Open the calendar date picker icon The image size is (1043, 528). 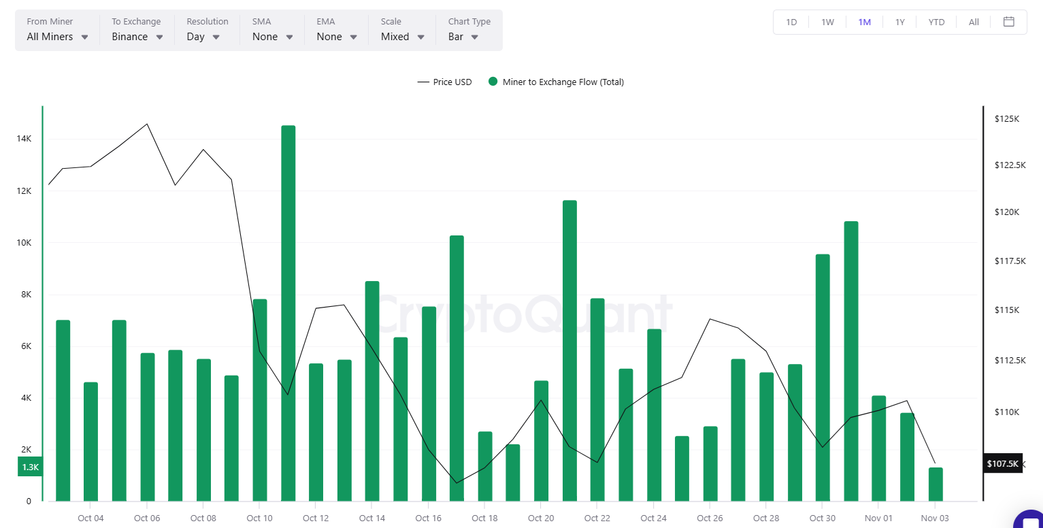pyautogui.click(x=1009, y=21)
